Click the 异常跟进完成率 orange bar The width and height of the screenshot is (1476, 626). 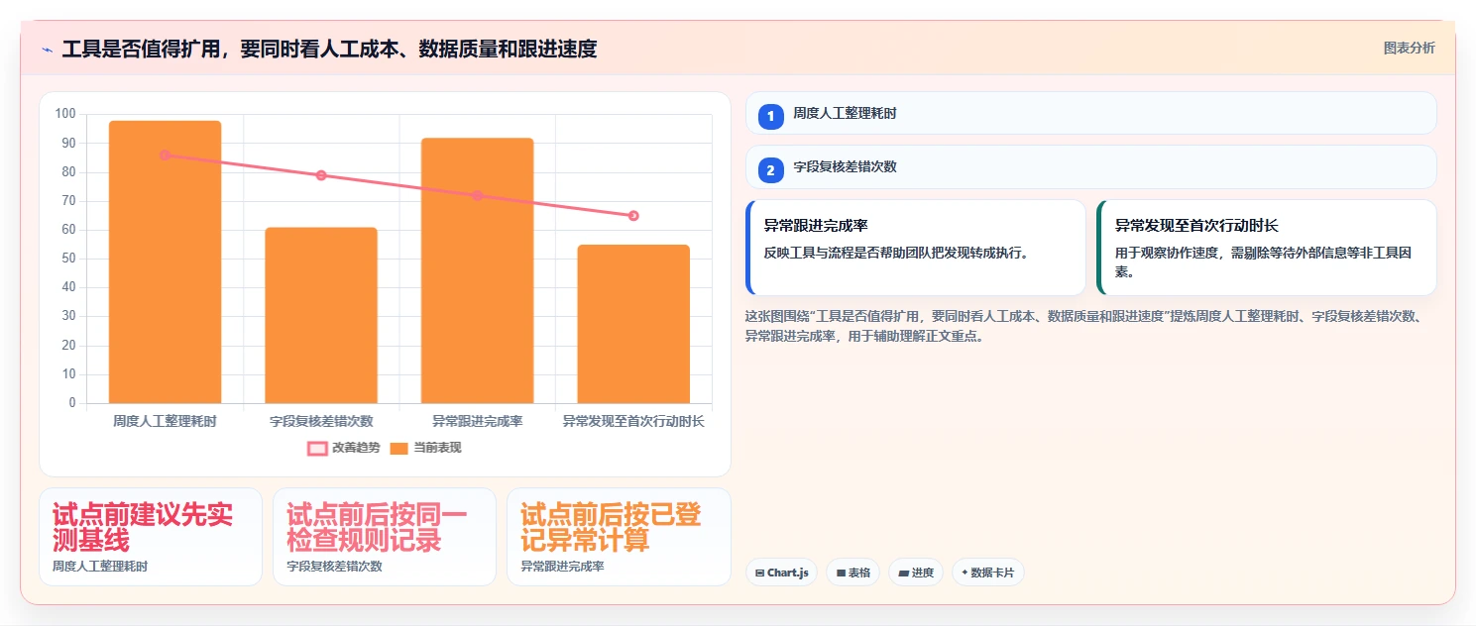pos(477,270)
